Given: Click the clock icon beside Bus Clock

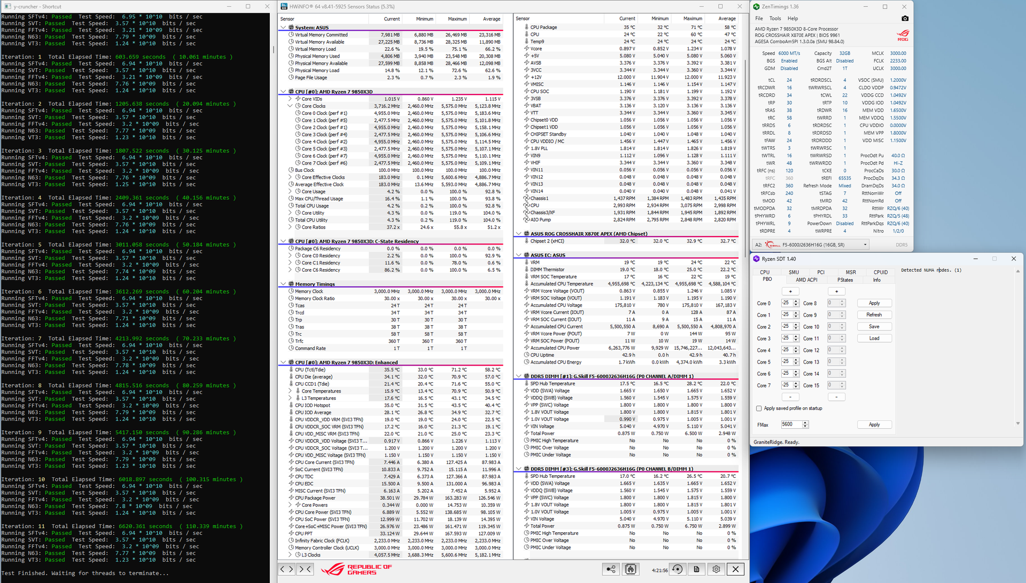Looking at the screenshot, I should pyautogui.click(x=291, y=170).
